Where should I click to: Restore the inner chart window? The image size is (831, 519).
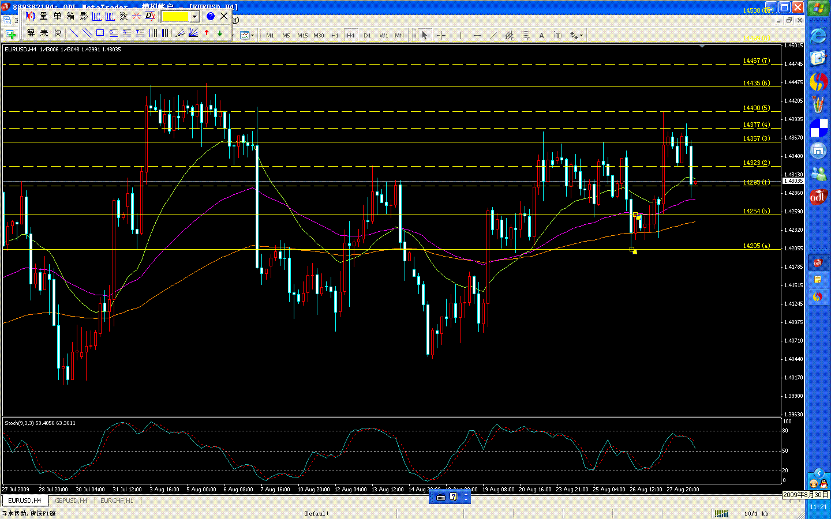(789, 20)
